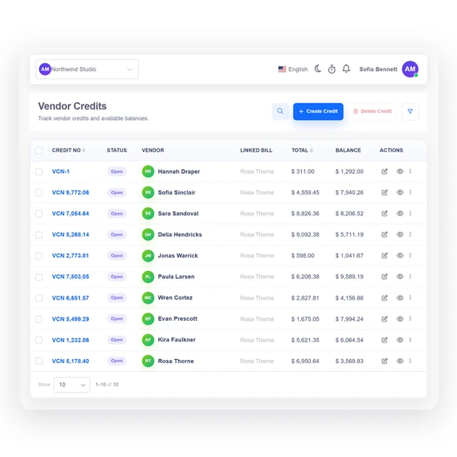The height and width of the screenshot is (457, 457).
Task: Check the VCN 7,803.05 row checkbox
Action: (x=39, y=277)
